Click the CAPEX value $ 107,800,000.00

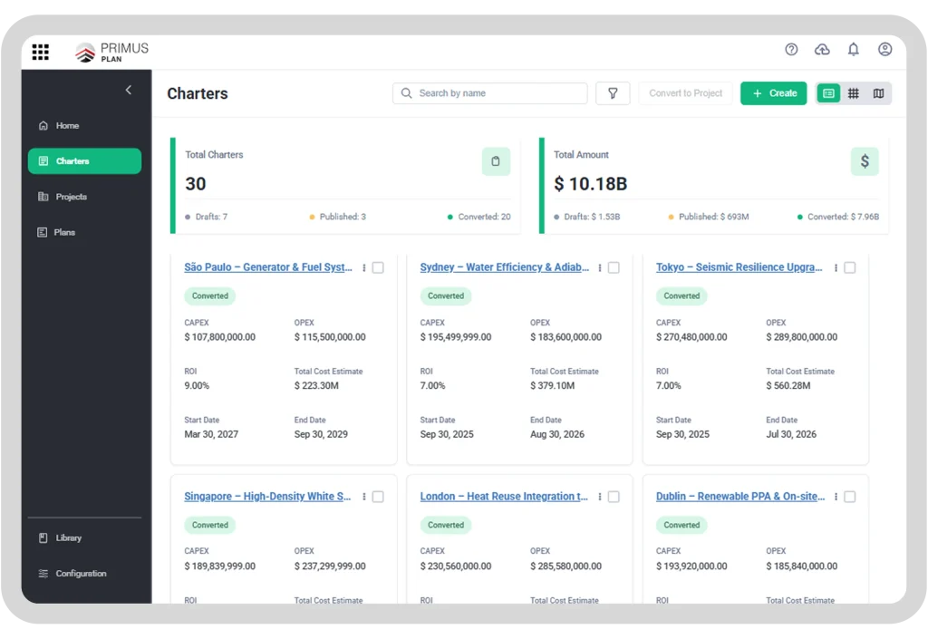coord(219,337)
